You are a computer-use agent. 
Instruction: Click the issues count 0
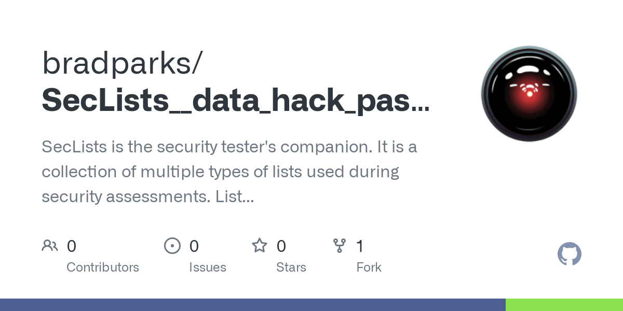point(194,246)
